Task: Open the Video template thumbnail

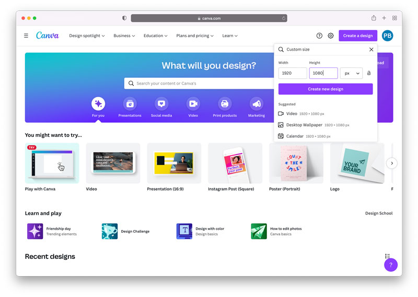Action: click(x=113, y=163)
